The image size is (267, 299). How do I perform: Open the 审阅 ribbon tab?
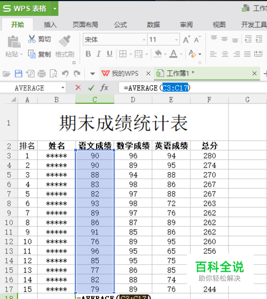click(186, 25)
